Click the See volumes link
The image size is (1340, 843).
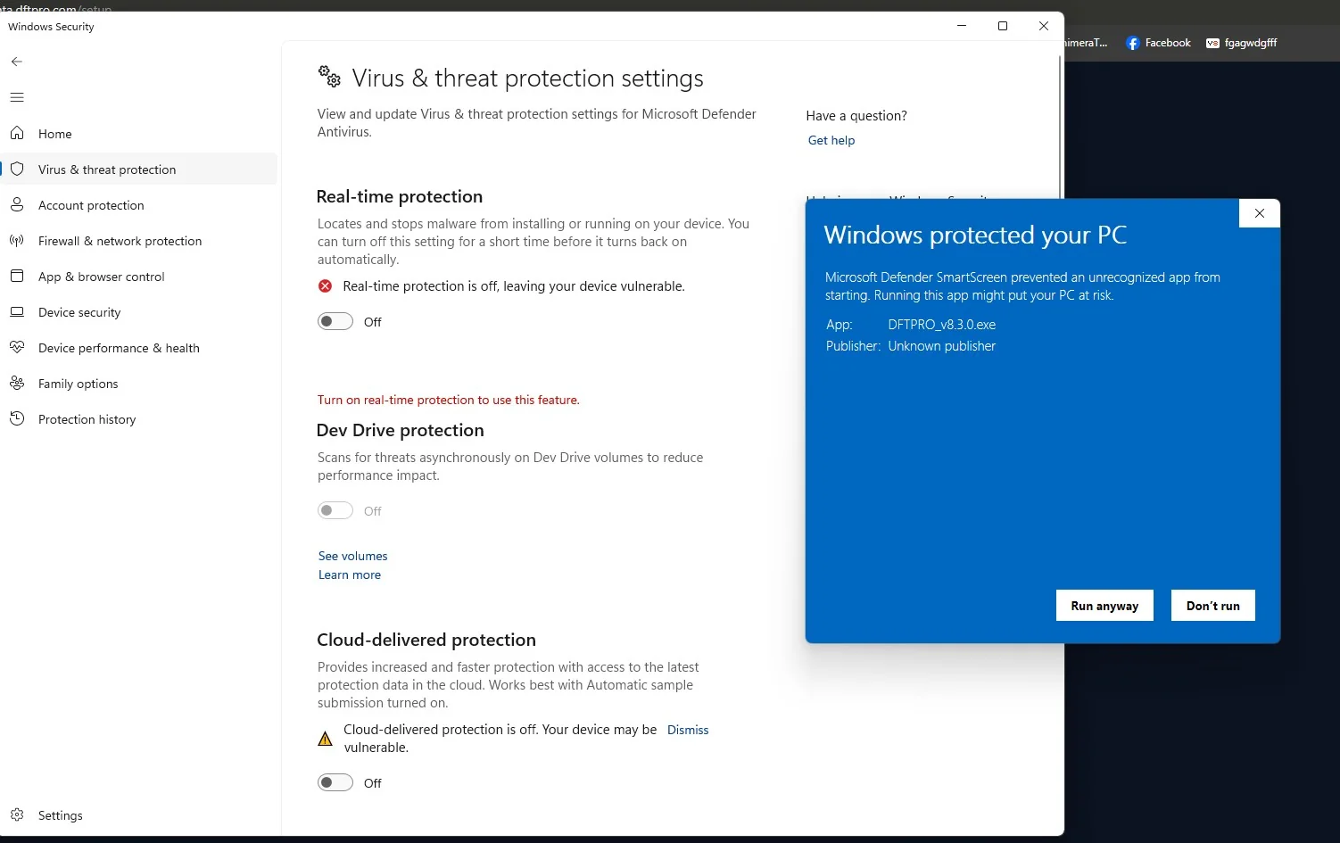coord(353,556)
